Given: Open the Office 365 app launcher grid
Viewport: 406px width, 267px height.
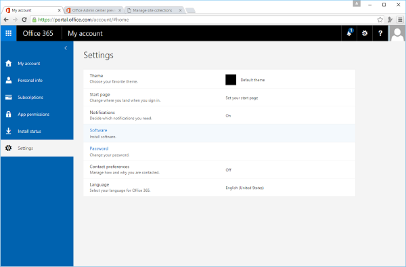Looking at the screenshot, I should pos(8,33).
